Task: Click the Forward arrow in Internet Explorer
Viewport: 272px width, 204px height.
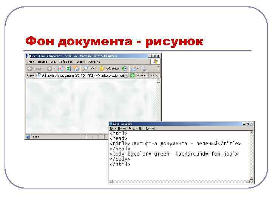Action: point(49,68)
